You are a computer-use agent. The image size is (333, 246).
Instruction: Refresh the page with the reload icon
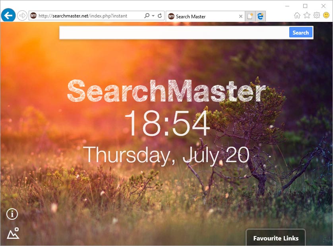point(160,16)
